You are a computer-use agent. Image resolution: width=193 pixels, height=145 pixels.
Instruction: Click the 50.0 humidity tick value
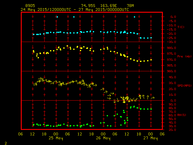click(x=172, y=119)
